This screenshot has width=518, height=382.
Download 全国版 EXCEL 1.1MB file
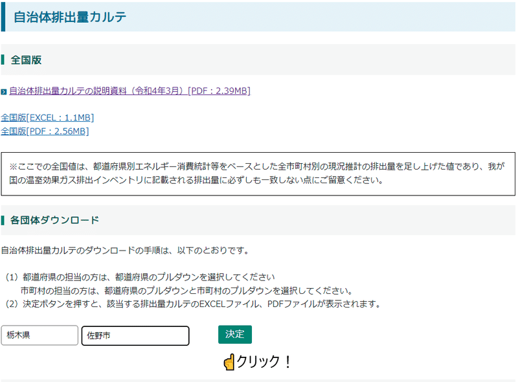(x=47, y=118)
